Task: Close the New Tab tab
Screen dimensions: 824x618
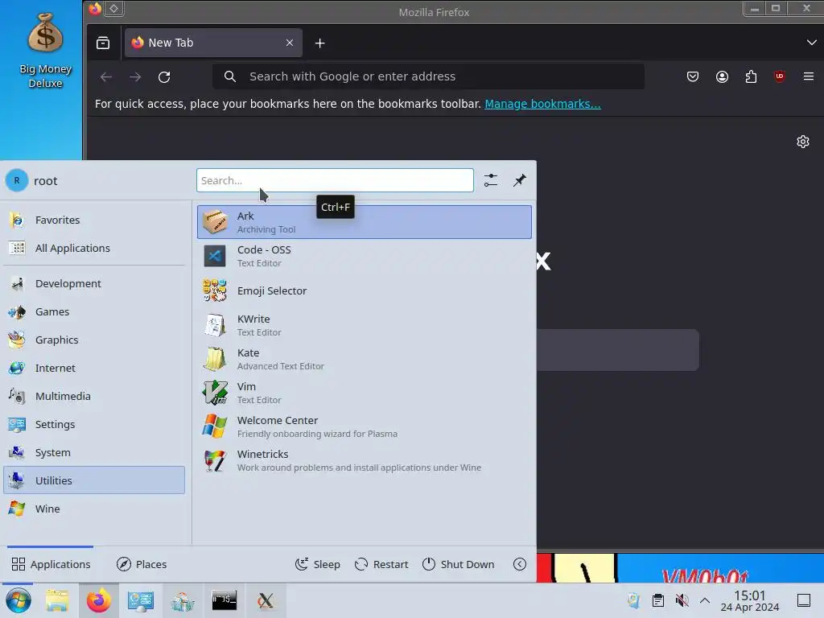Action: (x=290, y=43)
